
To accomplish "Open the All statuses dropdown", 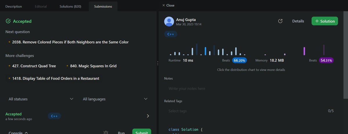I will click(41, 99).
